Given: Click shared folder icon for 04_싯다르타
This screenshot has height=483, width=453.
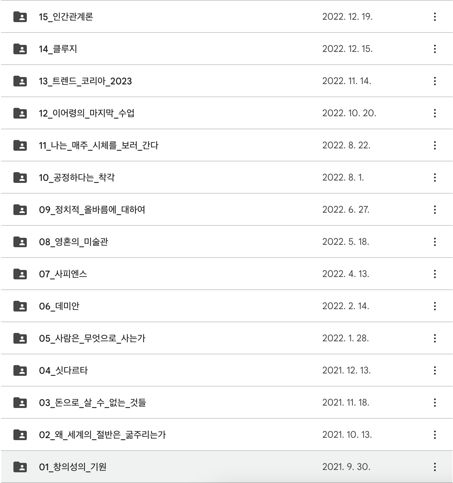Looking at the screenshot, I should (20, 370).
